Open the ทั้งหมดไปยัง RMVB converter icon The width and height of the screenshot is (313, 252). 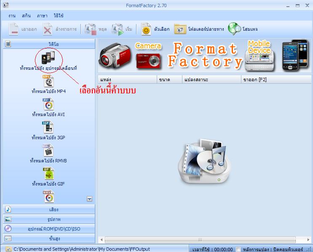tap(48, 150)
